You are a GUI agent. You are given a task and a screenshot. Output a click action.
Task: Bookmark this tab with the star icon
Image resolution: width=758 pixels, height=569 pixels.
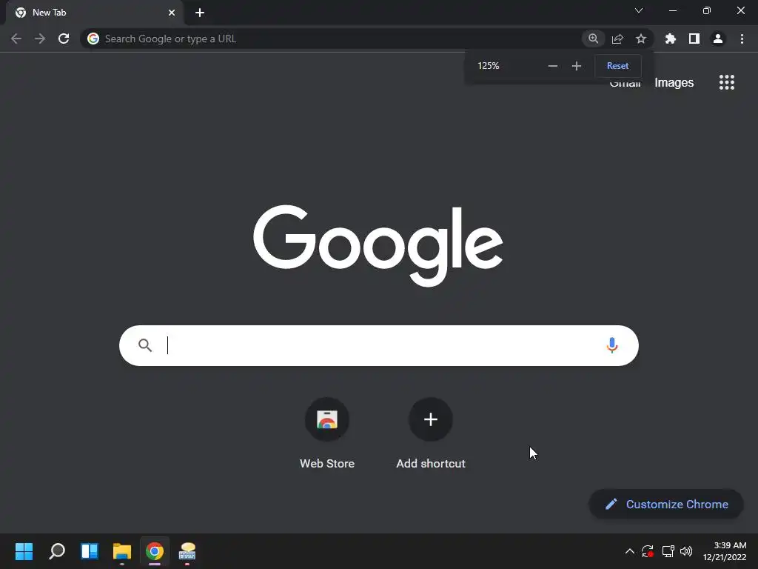(641, 39)
